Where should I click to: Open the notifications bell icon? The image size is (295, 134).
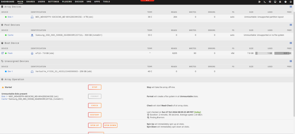coord(291,2)
